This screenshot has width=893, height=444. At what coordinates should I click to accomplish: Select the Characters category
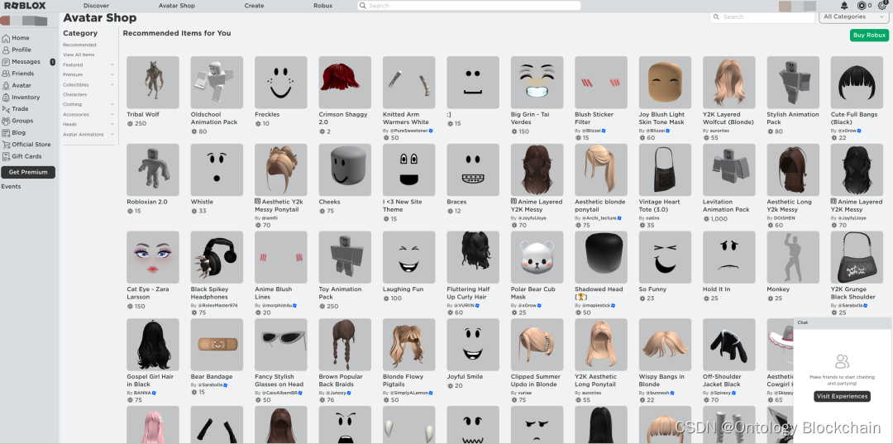[x=74, y=94]
